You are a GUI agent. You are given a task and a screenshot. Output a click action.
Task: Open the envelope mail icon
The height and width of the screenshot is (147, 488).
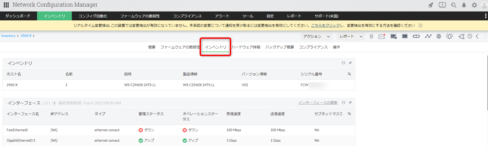point(382,36)
